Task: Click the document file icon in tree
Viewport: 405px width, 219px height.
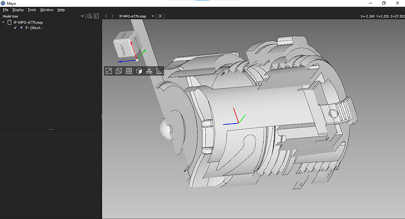Action: (x=9, y=22)
